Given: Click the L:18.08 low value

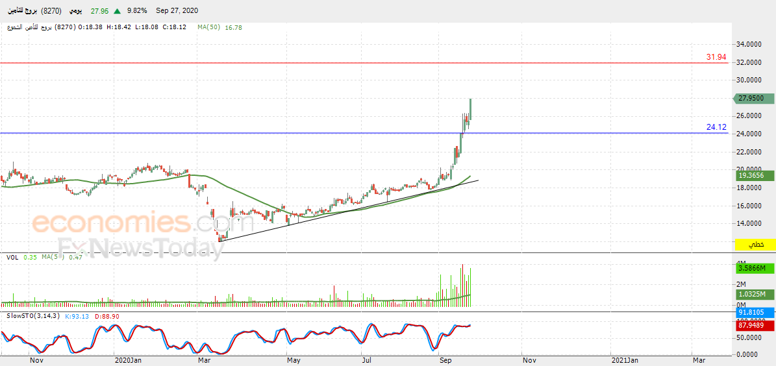Looking at the screenshot, I should (147, 27).
